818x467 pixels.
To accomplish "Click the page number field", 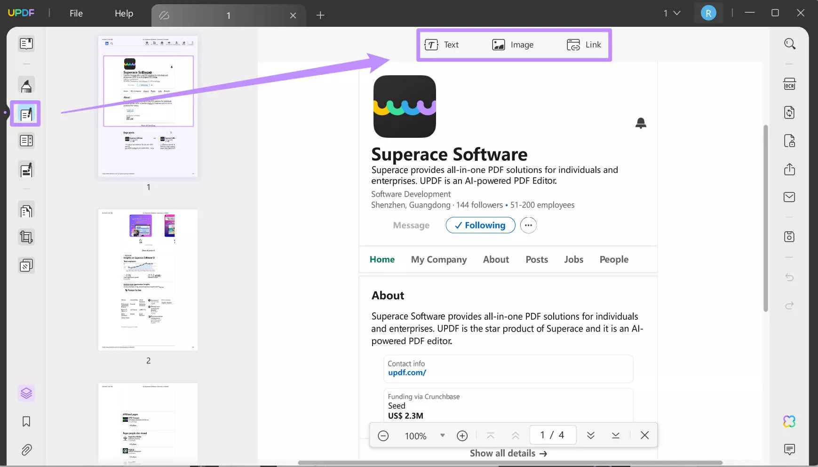I will [553, 435].
